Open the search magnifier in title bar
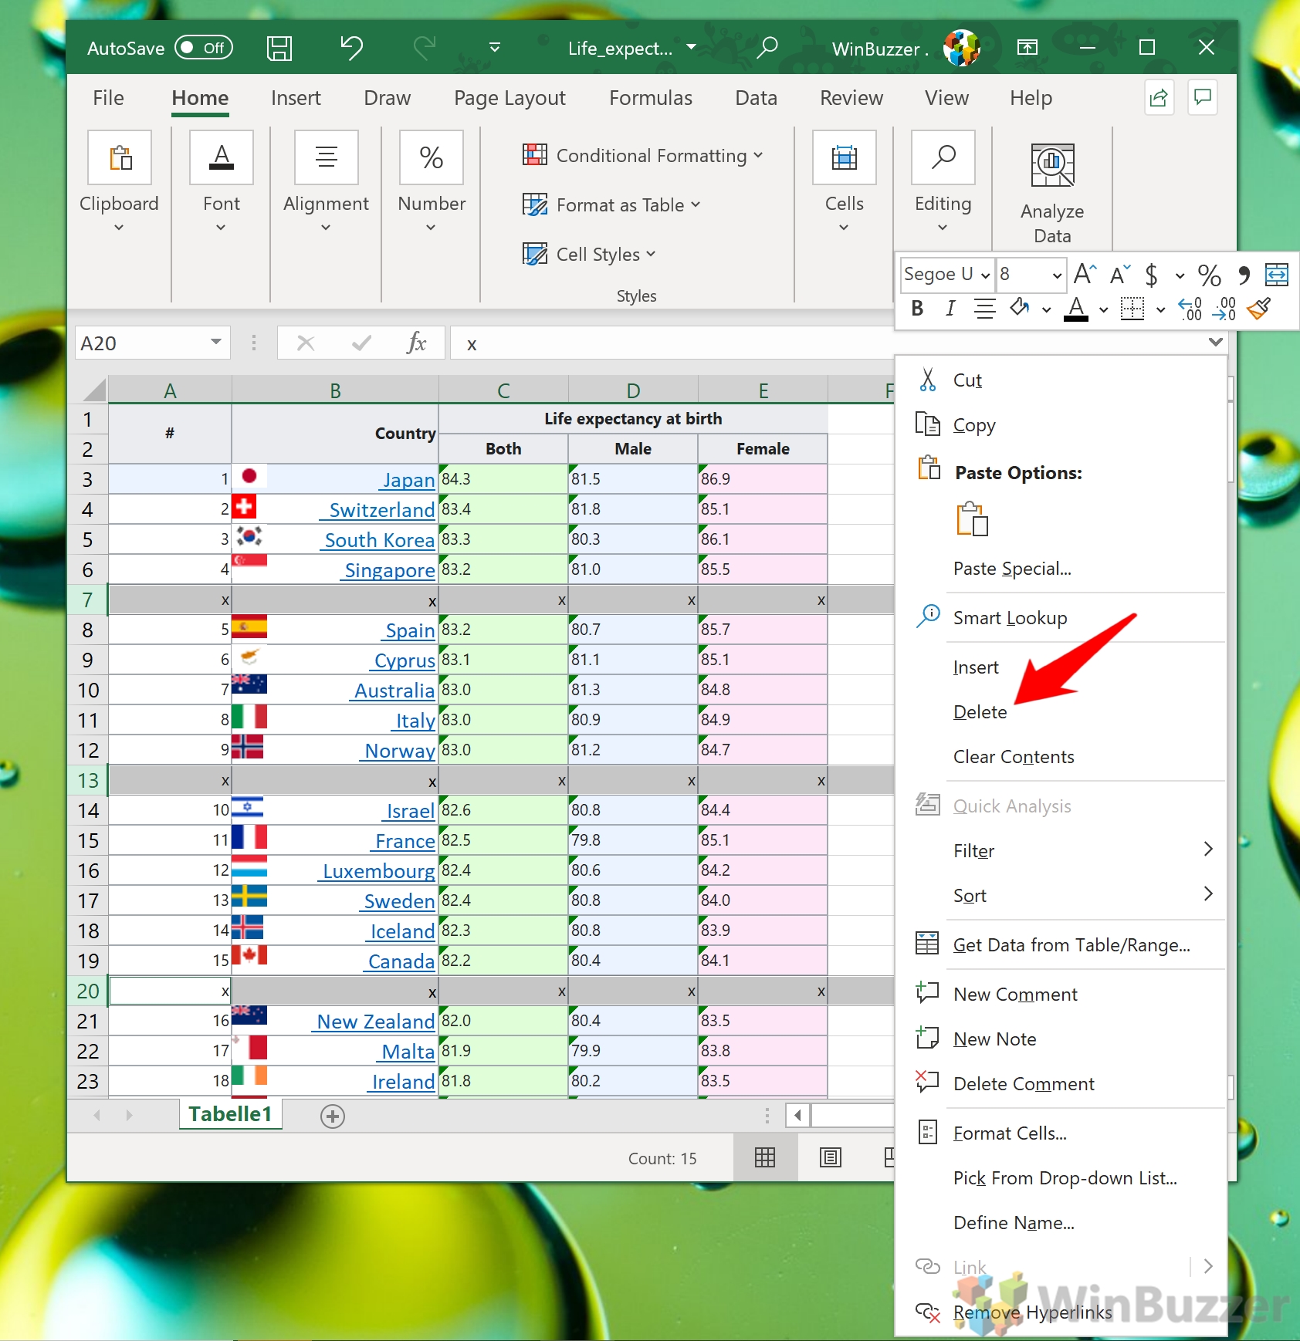 767,48
